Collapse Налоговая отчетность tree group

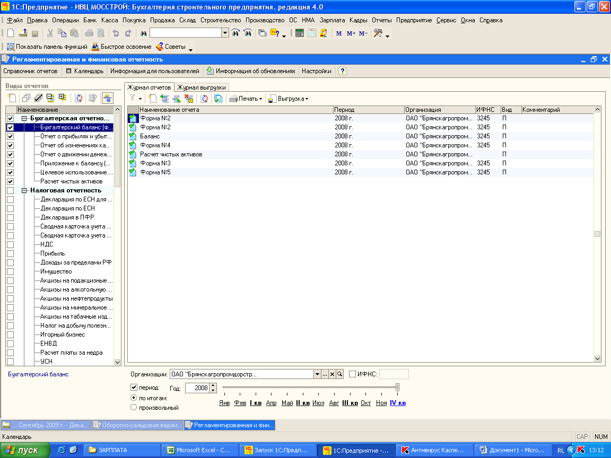(x=24, y=191)
